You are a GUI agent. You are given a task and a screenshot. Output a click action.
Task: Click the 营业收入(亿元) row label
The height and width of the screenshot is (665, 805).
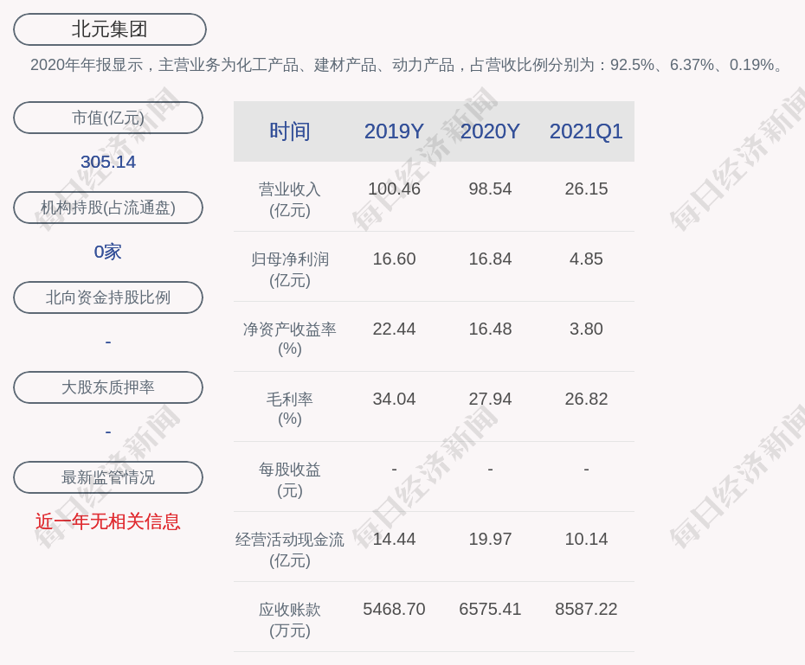[289, 199]
